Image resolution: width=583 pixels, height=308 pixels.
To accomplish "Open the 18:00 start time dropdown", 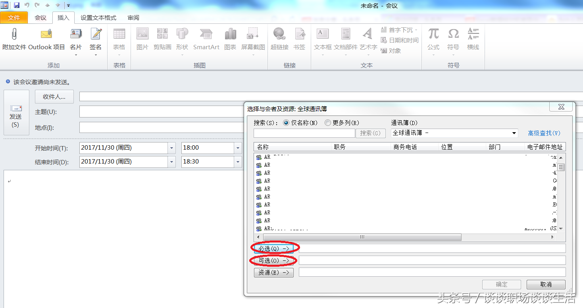I will tap(238, 148).
